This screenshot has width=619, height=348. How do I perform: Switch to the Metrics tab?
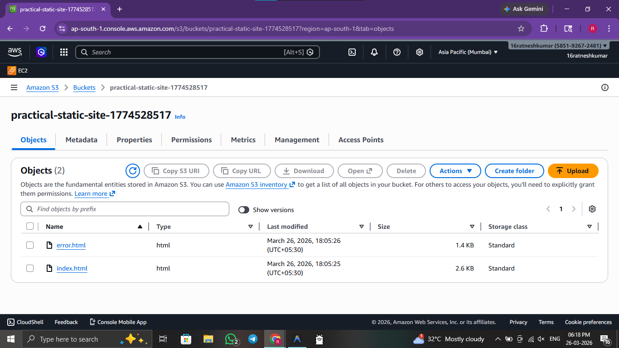[243, 140]
